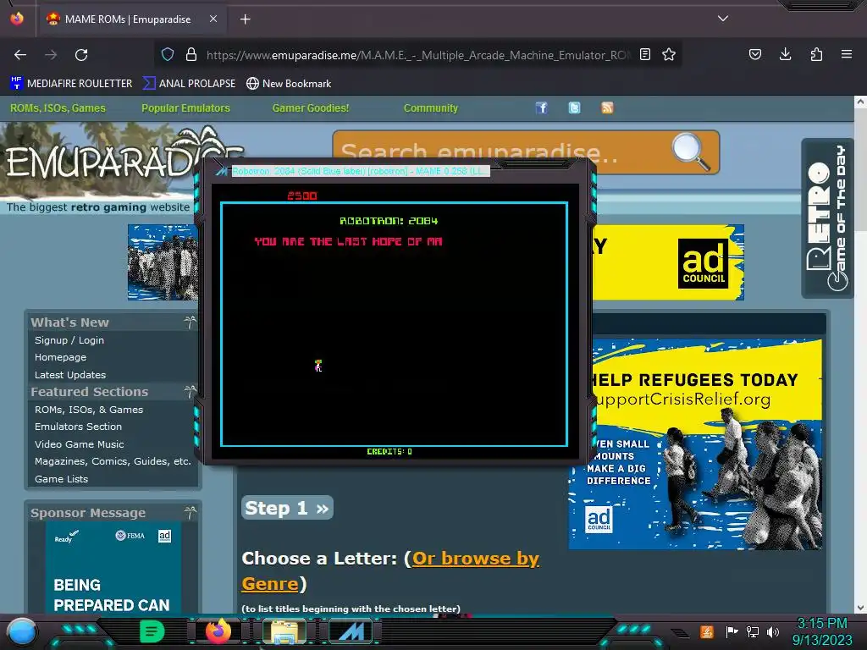
Task: Click the taskbar clock showing 3:15 PM
Action: tap(822, 631)
